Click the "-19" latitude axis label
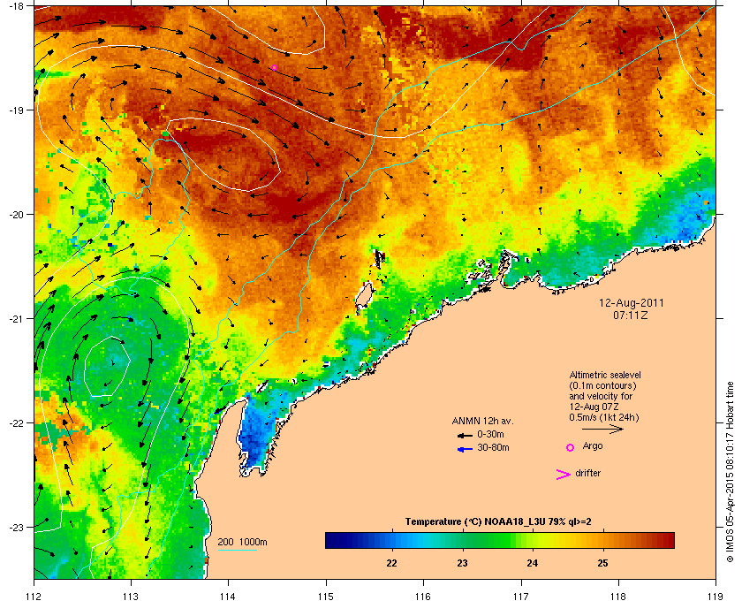Viewport: 742px width, 601px height. point(16,110)
